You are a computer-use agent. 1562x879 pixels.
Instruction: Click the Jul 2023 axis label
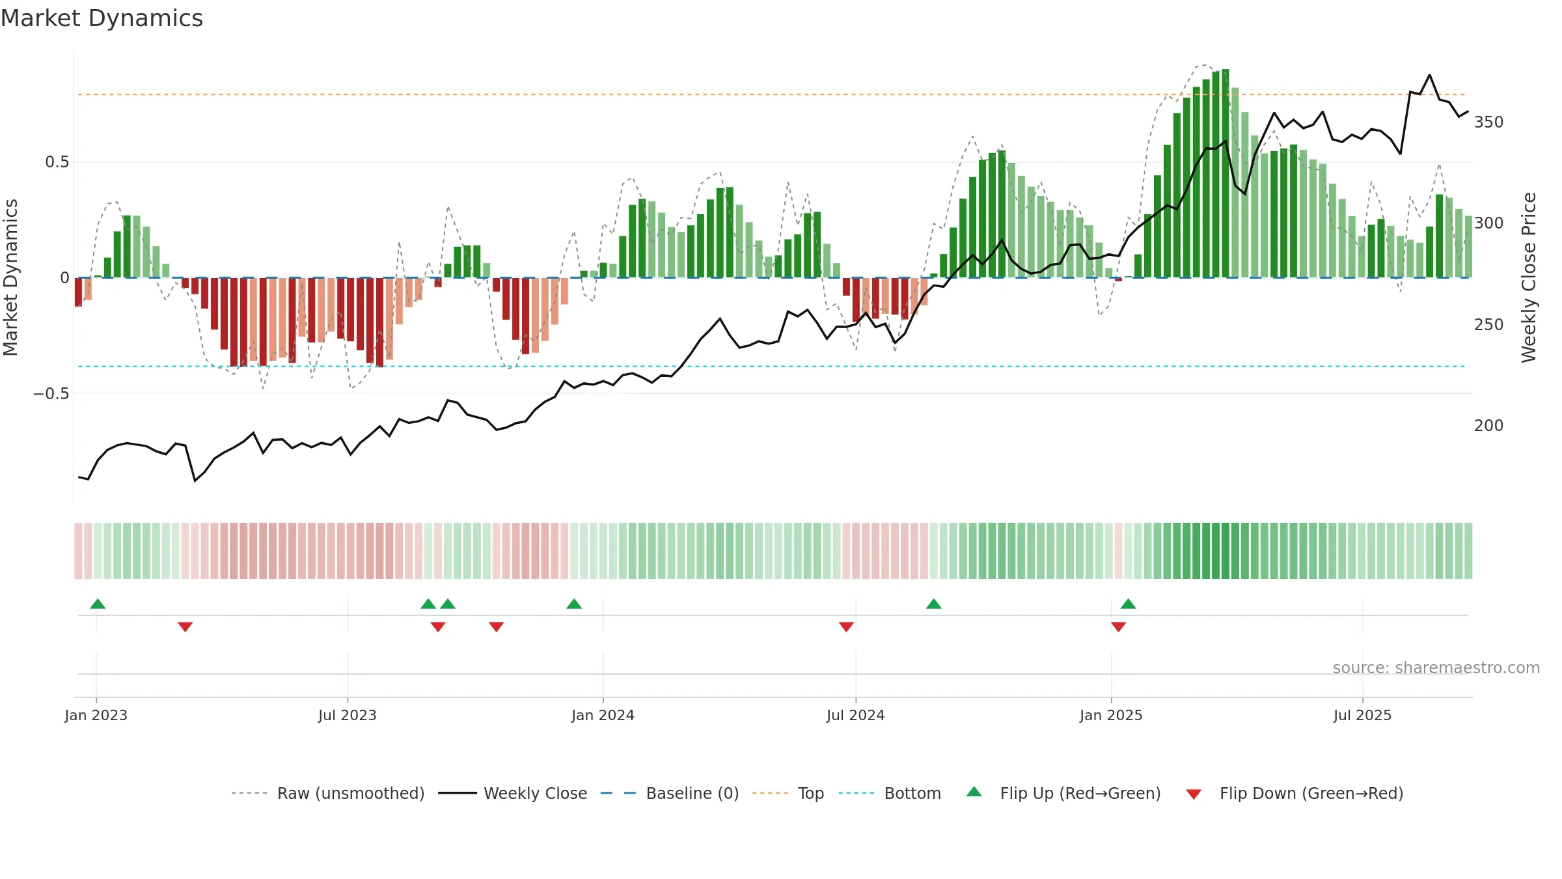[x=348, y=715]
